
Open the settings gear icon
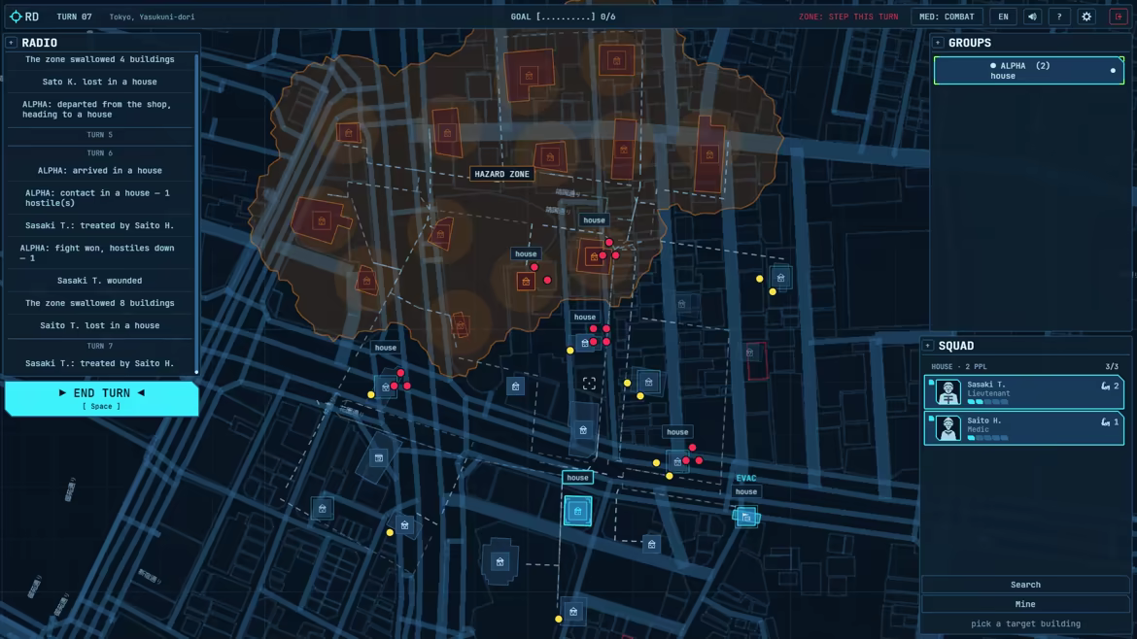[1086, 17]
